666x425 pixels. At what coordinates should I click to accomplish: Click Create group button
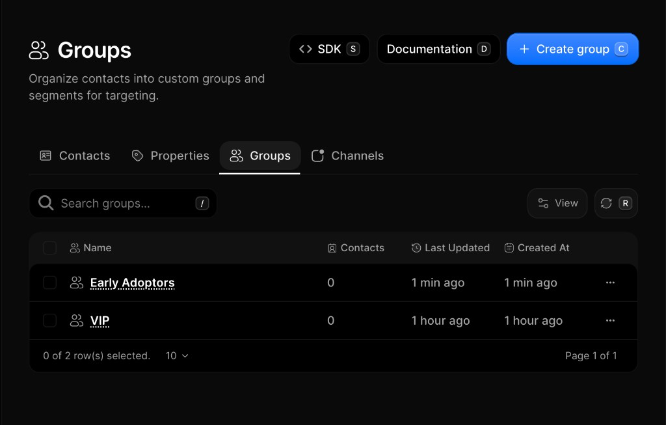pos(572,49)
